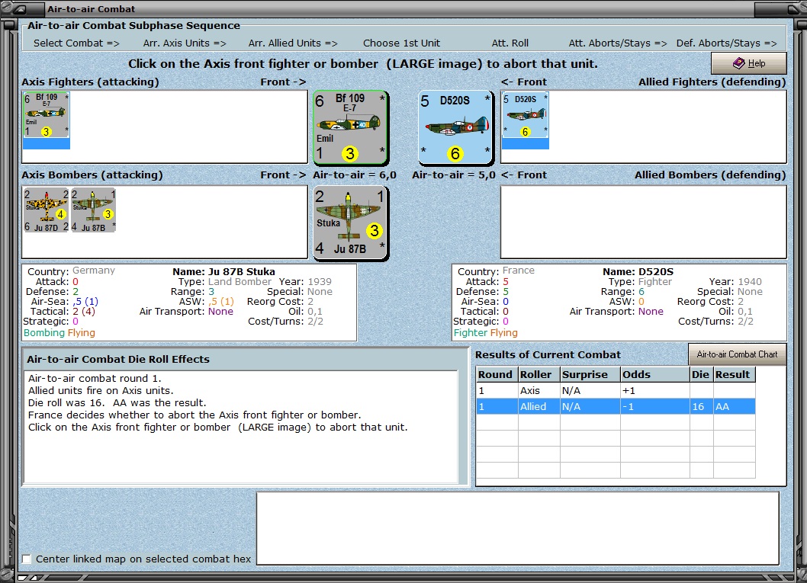This screenshot has height=583, width=807.
Task: Open the Air-to-air Combat Chart
Action: point(737,354)
